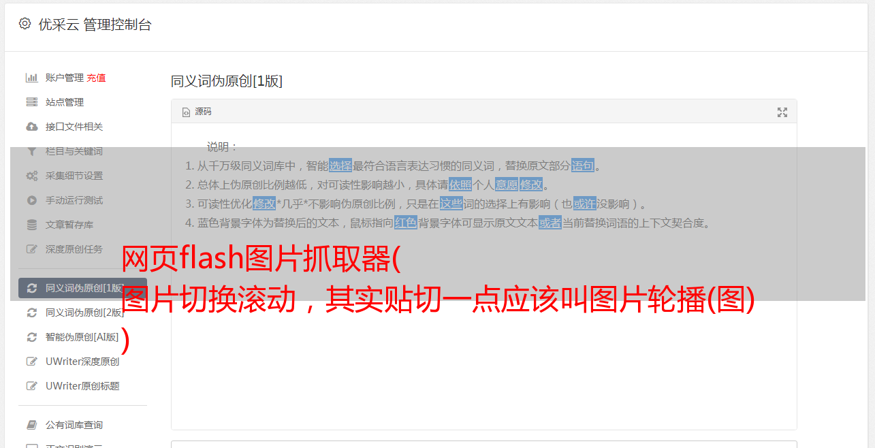Click highlighted word 选择 in editor text
Screen dimensions: 875x448
pyautogui.click(x=340, y=165)
